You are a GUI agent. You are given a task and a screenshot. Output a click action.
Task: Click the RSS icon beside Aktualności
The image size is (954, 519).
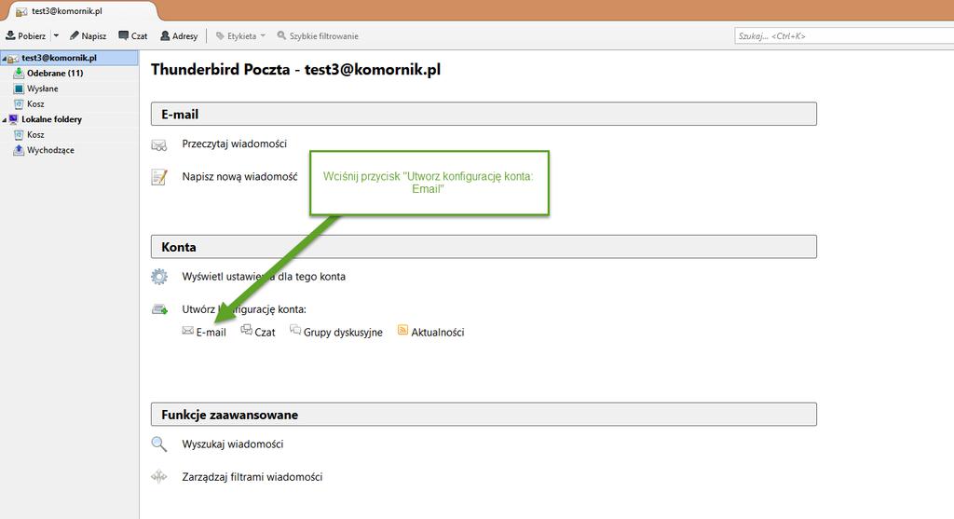402,330
